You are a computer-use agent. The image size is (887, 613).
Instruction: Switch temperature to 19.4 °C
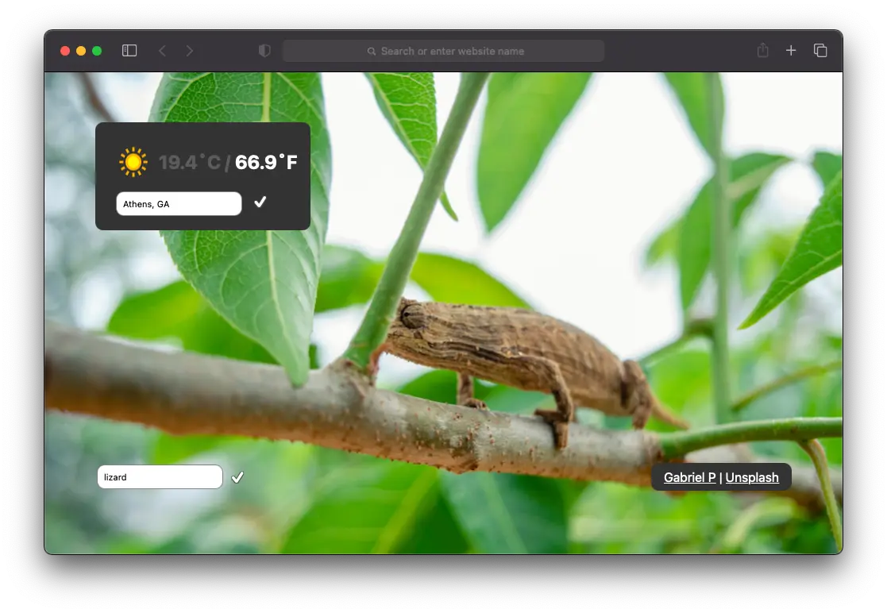(x=190, y=162)
